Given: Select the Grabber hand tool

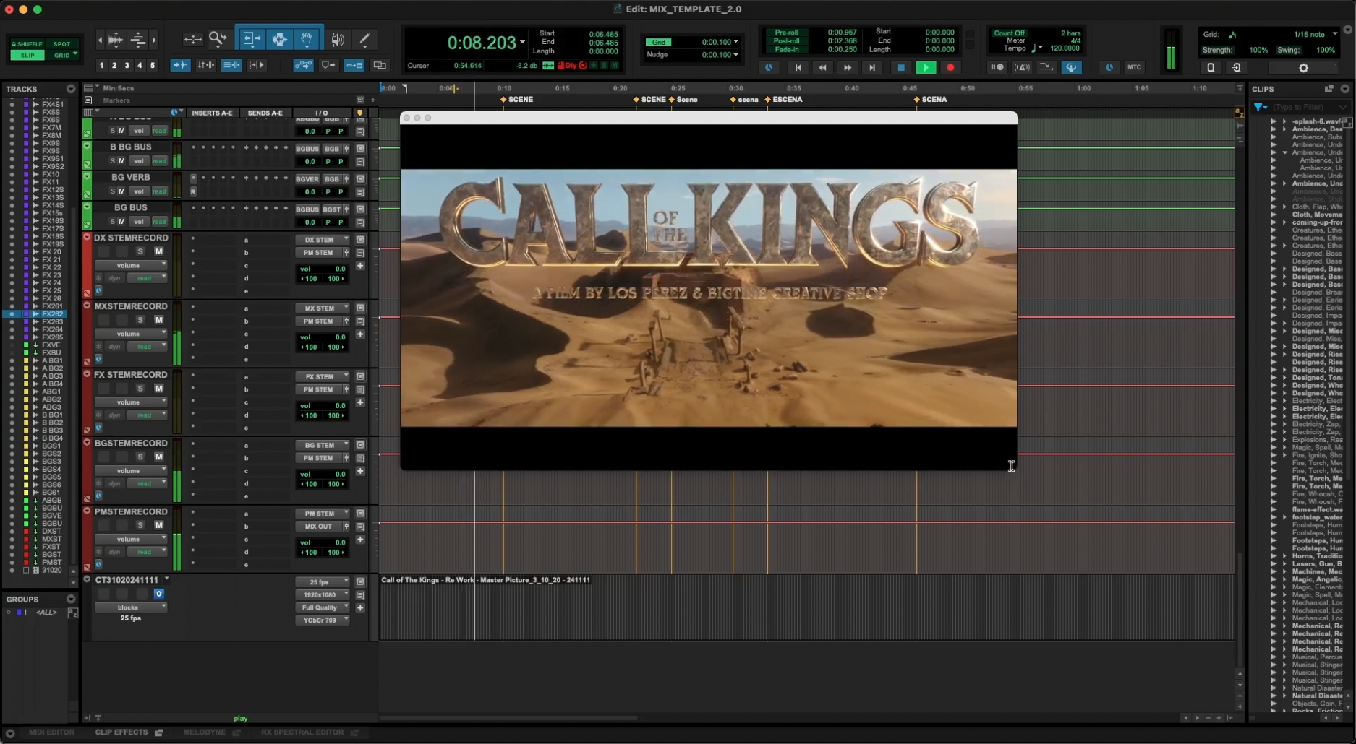Looking at the screenshot, I should pos(307,40).
